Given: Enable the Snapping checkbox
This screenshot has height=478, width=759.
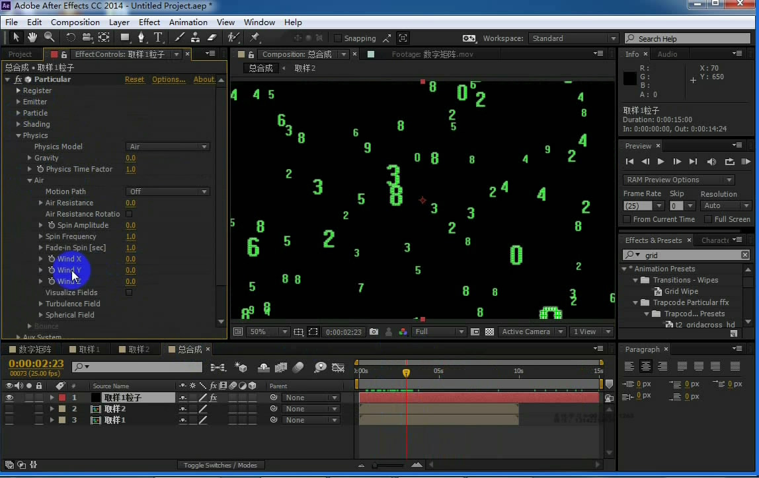Looking at the screenshot, I should pos(337,38).
